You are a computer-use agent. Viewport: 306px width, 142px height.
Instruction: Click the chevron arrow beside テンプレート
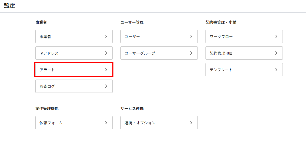coord(276,70)
